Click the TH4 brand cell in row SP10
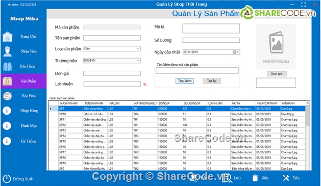 click(x=145, y=114)
